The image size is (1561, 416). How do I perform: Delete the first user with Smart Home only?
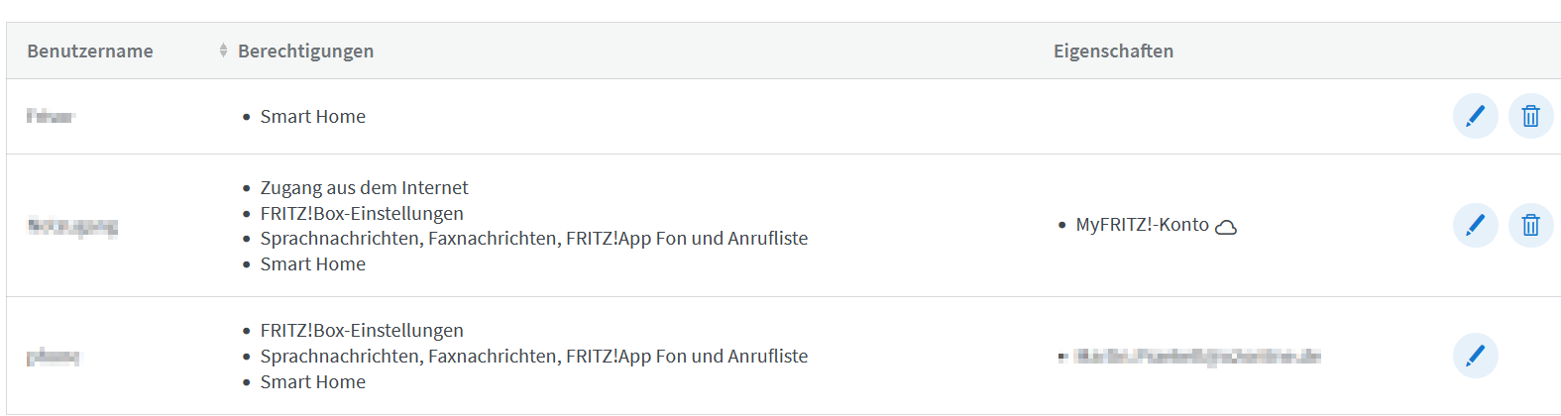[x=1530, y=116]
